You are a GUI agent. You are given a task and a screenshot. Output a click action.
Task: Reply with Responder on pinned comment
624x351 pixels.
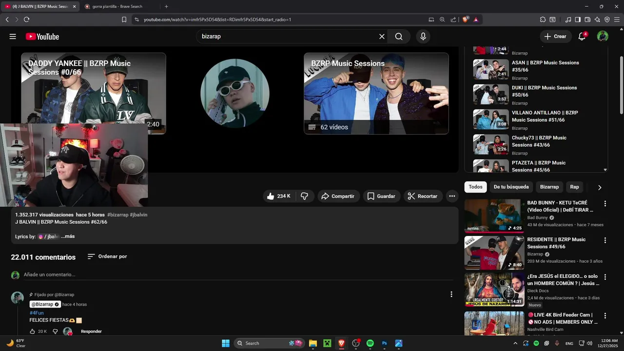point(91,331)
